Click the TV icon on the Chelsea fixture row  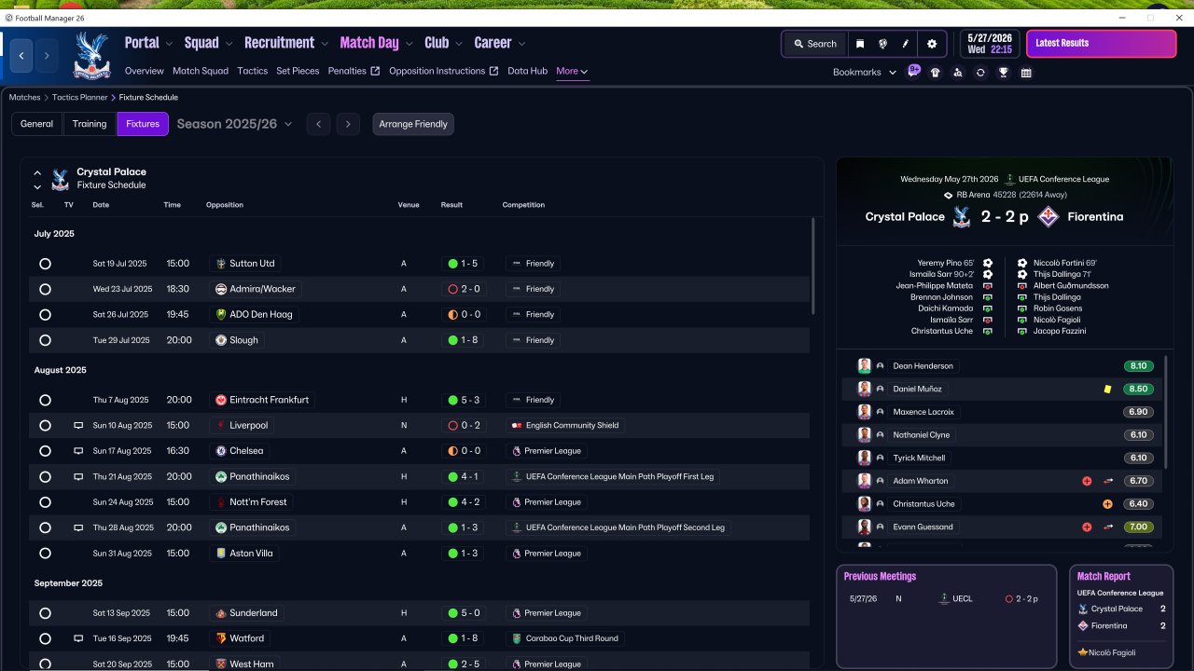pos(79,451)
